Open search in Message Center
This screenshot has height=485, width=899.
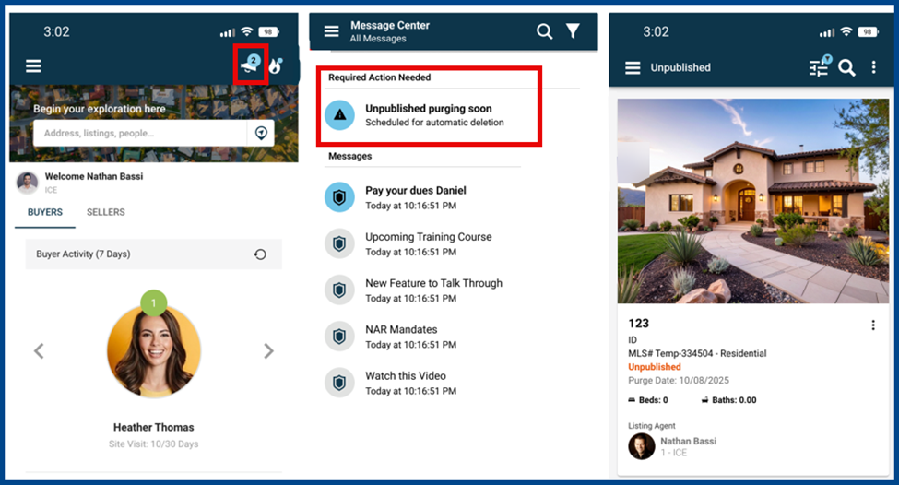pos(544,31)
